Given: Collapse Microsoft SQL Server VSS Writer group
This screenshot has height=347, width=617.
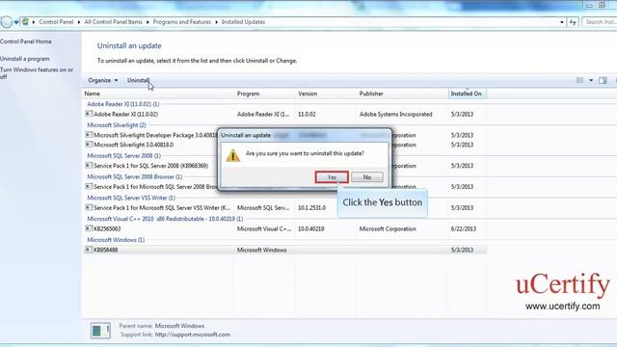Looking at the screenshot, I should pyautogui.click(x=131, y=198).
